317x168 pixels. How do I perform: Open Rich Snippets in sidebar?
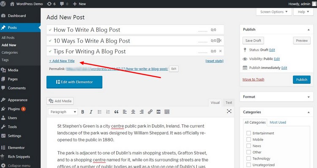pyautogui.click(x=19, y=157)
